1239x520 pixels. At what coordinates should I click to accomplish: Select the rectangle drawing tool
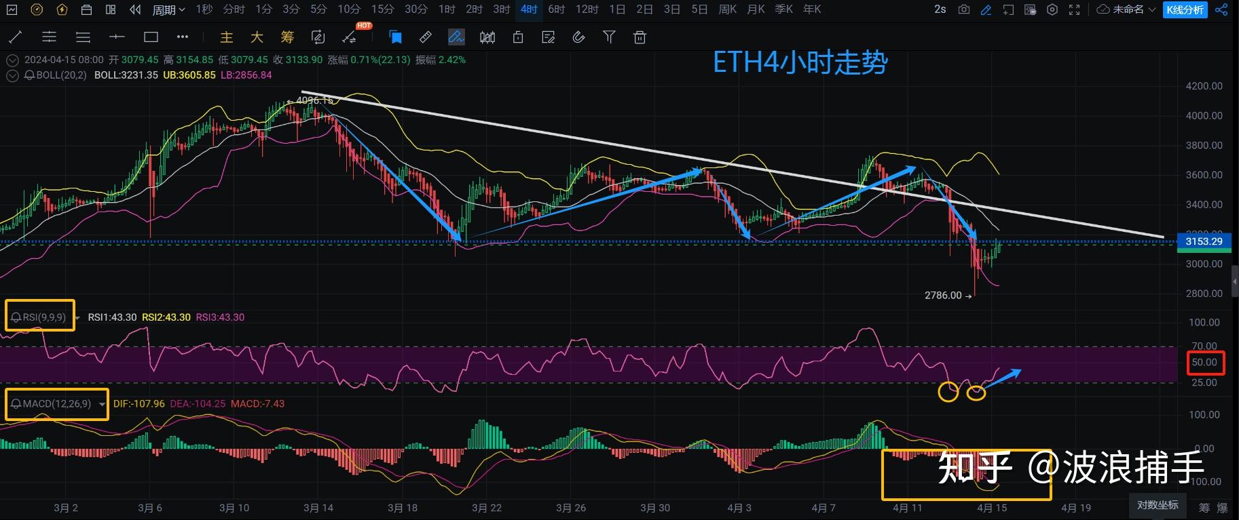pyautogui.click(x=151, y=37)
